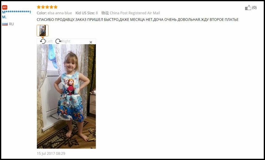Click the review date 15 Jul 2017
265x160 pixels.
pyautogui.click(x=51, y=154)
